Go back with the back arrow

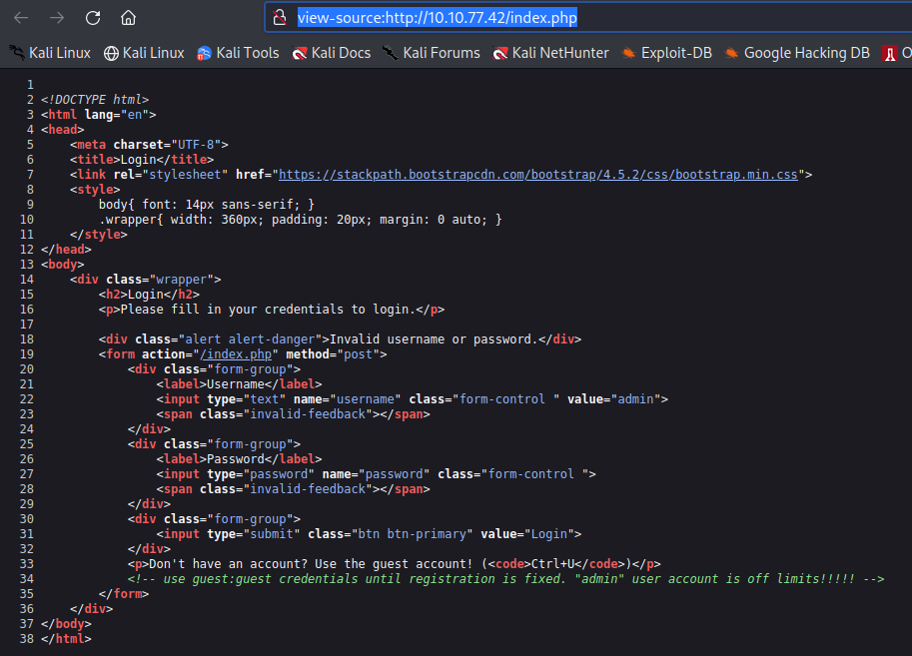click(21, 18)
